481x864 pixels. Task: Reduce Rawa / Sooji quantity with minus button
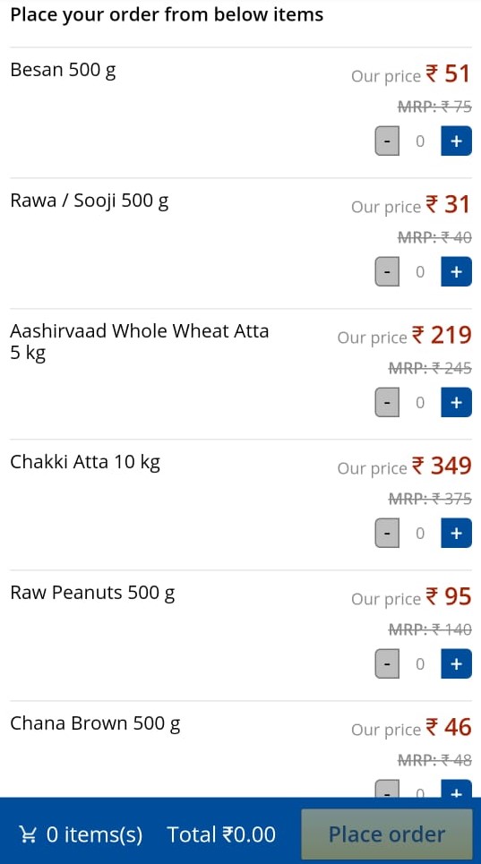click(x=387, y=271)
